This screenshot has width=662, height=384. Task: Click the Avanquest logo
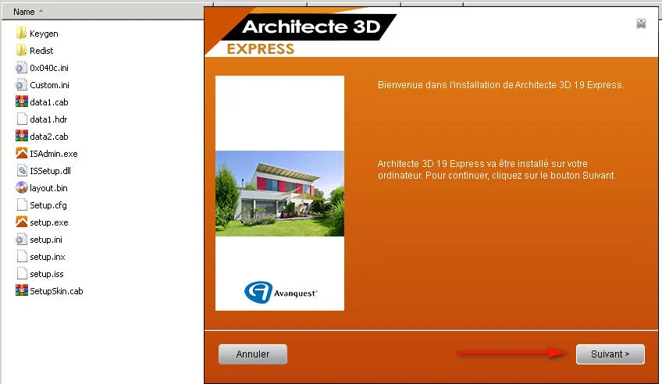click(x=280, y=292)
